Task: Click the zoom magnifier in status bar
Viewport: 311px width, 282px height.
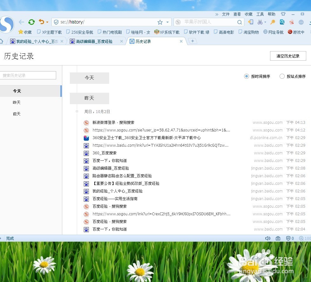Action: click(301, 238)
